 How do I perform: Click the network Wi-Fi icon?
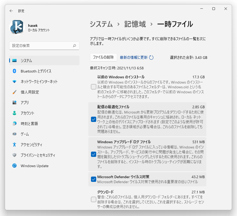pos(14,82)
